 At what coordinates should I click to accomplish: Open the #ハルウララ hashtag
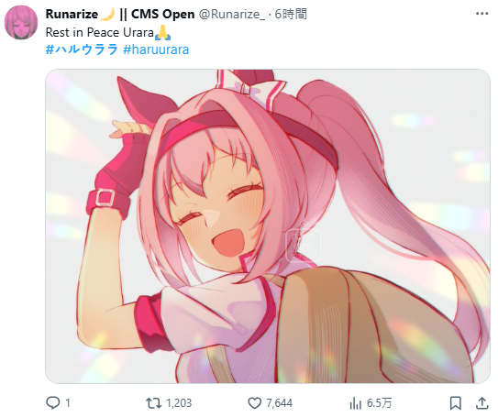coord(82,49)
